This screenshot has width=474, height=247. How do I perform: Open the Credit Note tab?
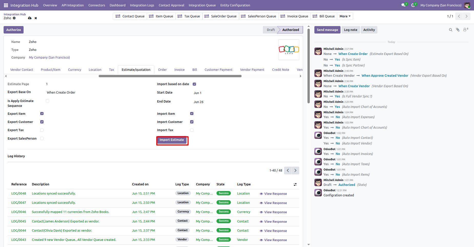click(281, 70)
